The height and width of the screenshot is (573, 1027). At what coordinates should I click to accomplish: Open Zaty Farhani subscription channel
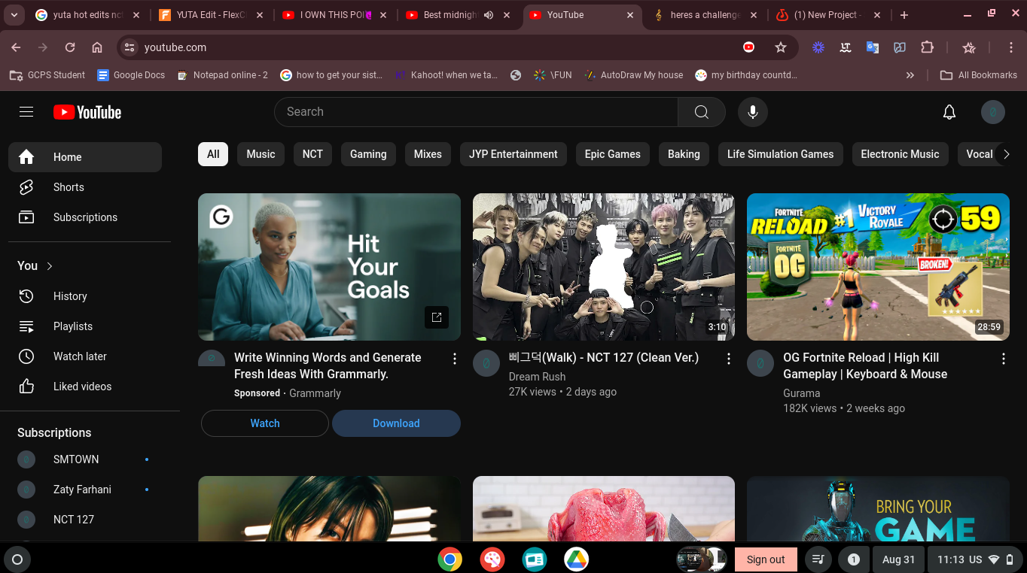click(x=85, y=490)
